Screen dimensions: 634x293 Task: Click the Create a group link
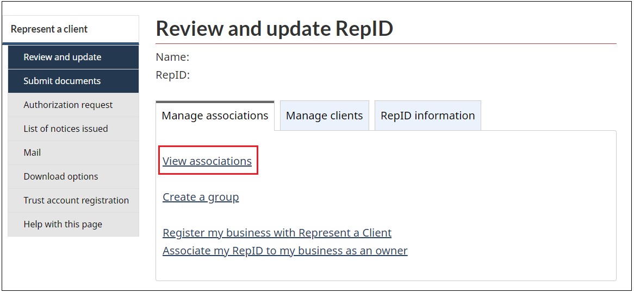click(201, 197)
